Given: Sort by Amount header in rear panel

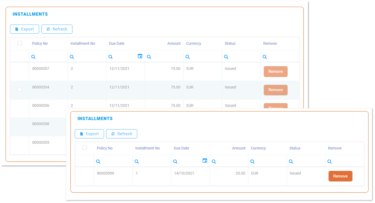Looking at the screenshot, I should tap(174, 43).
